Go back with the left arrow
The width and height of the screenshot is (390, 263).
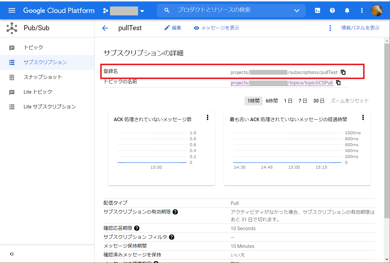click(x=105, y=28)
